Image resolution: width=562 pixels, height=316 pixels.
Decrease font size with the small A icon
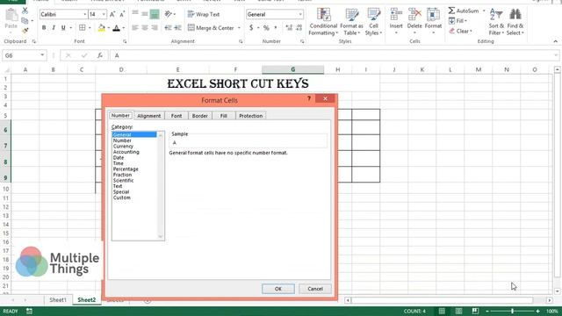pyautogui.click(x=122, y=14)
